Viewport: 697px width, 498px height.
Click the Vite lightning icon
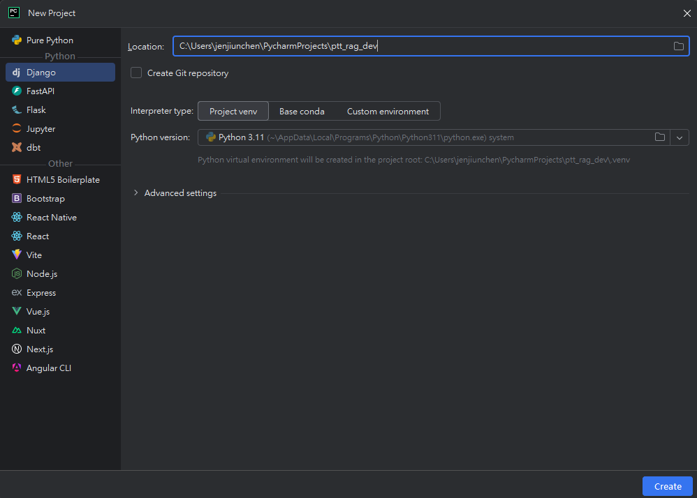(x=17, y=255)
